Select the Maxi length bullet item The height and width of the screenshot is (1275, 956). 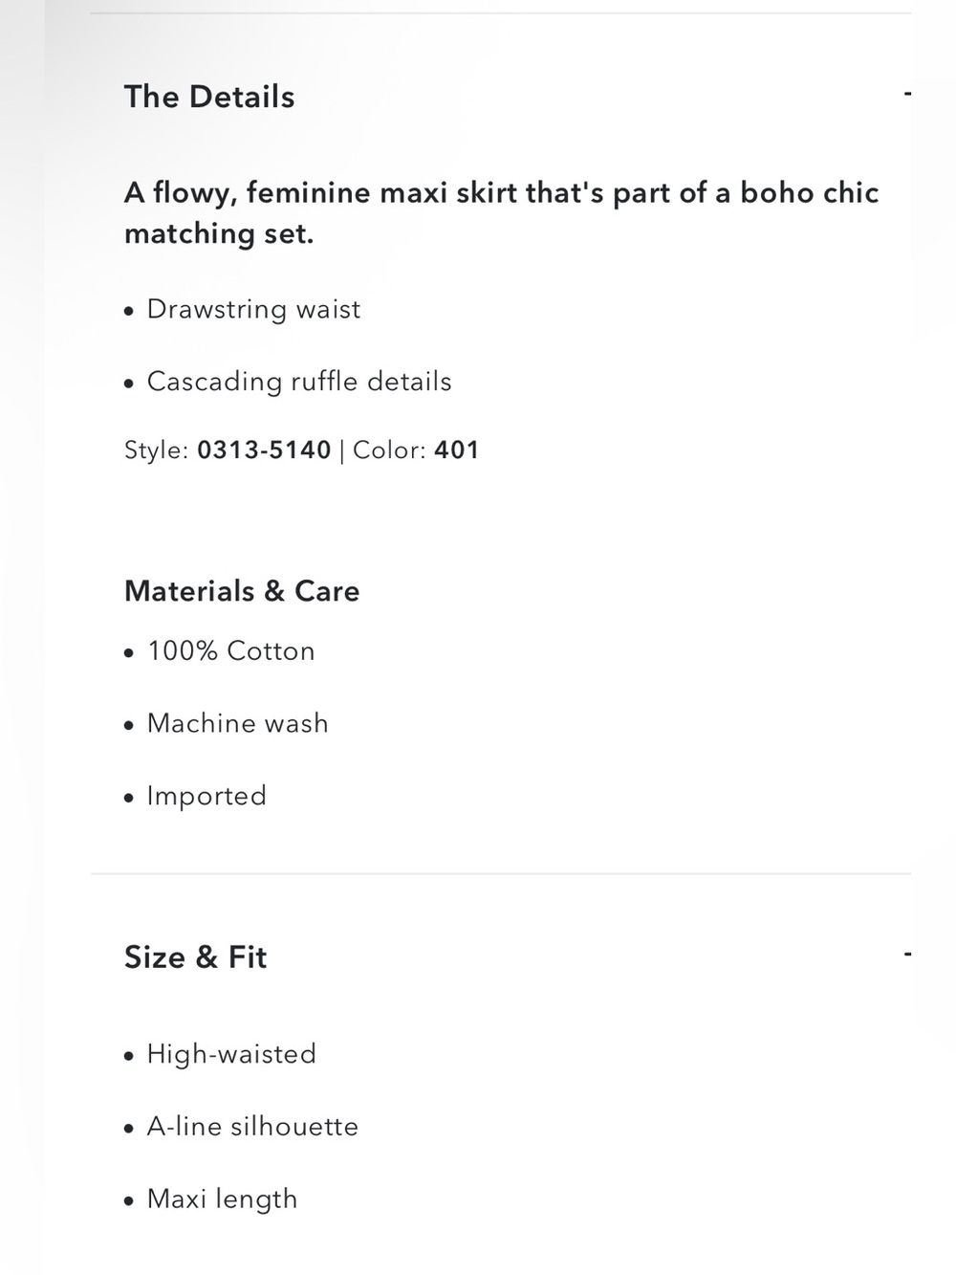[222, 1199]
